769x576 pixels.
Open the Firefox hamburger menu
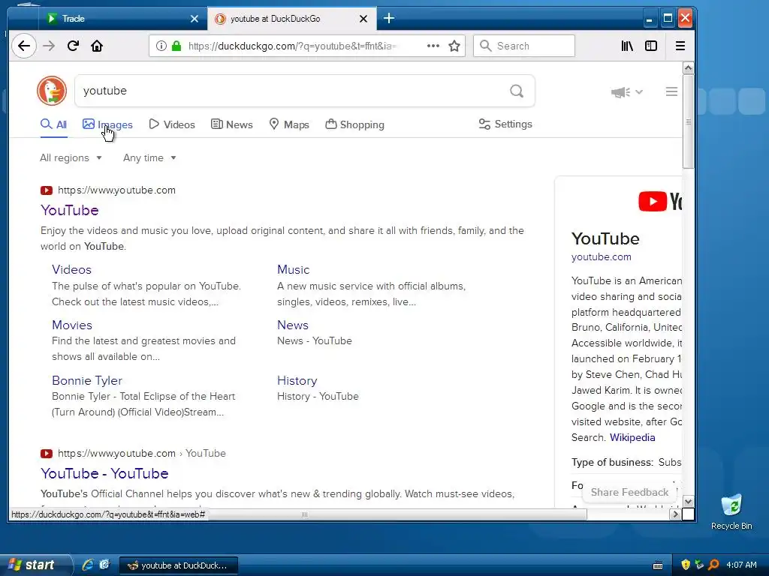(x=680, y=46)
